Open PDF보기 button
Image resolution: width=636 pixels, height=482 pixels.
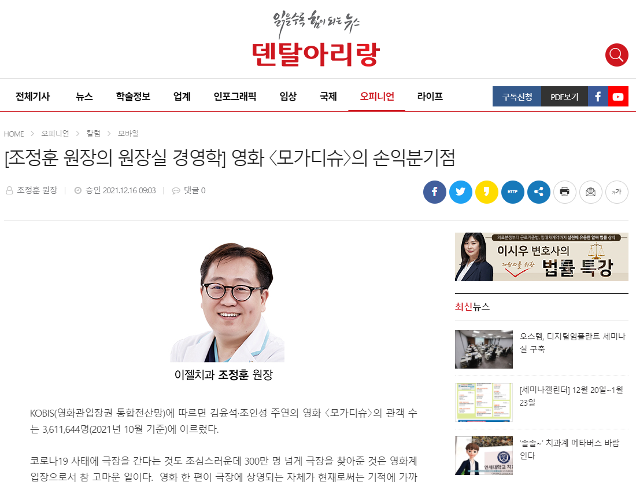[x=564, y=97]
